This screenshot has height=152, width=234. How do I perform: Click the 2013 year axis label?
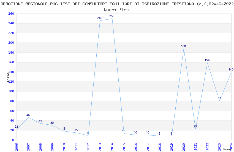pyautogui.click(x=100, y=147)
